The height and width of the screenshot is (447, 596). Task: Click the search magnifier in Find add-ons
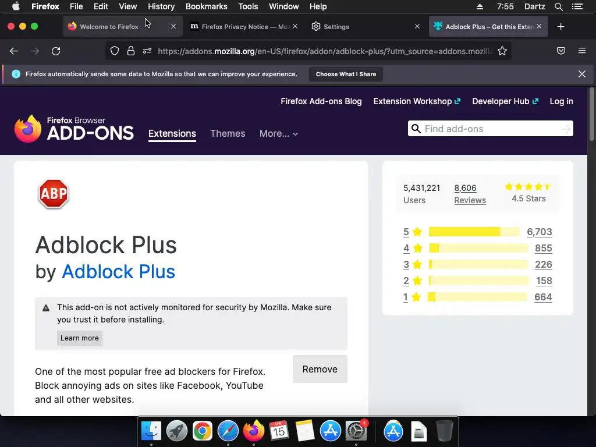click(416, 129)
